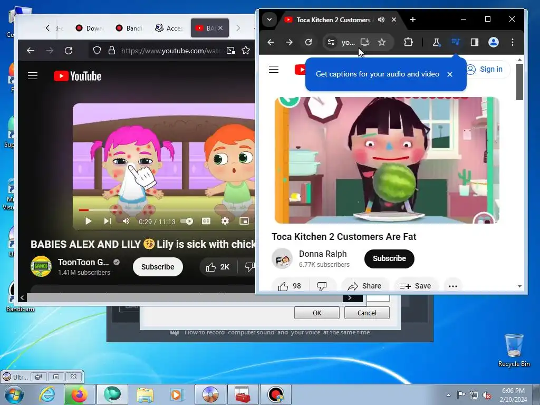
Task: Click the Firefox forward arrow button
Action: [50, 51]
